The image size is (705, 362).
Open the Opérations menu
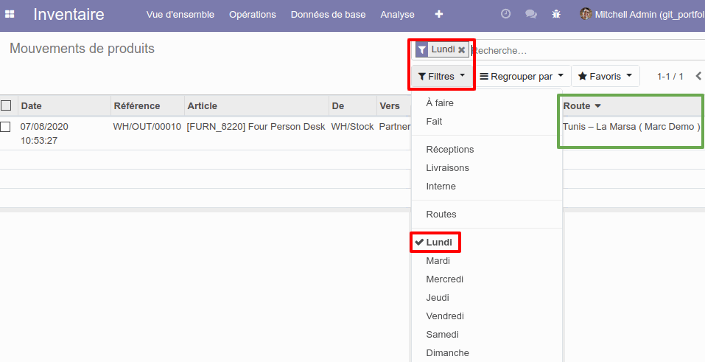(x=253, y=15)
